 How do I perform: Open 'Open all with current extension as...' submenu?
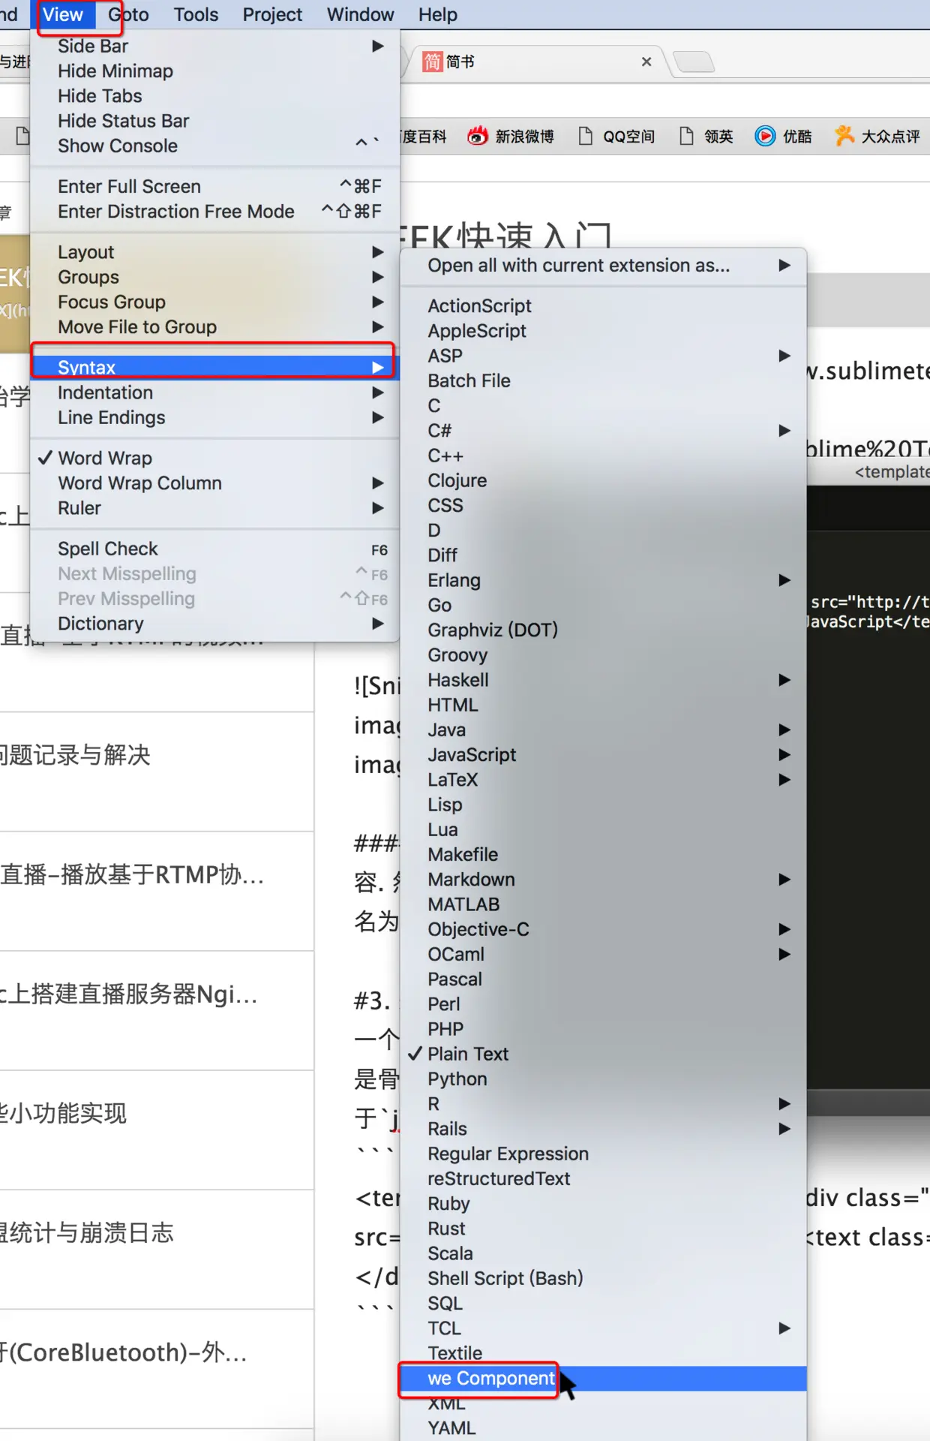604,266
